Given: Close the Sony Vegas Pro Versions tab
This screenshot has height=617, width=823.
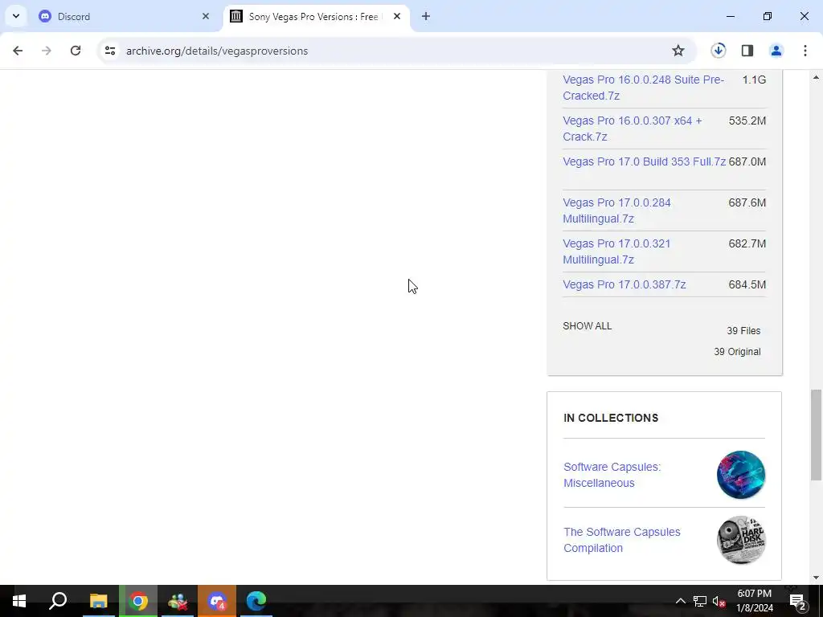Looking at the screenshot, I should (x=397, y=17).
